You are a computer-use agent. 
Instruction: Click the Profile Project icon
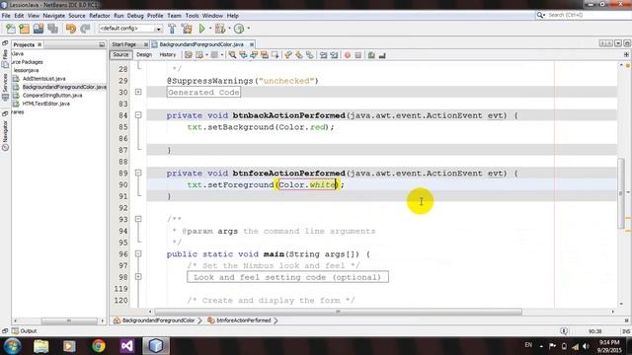(x=239, y=29)
